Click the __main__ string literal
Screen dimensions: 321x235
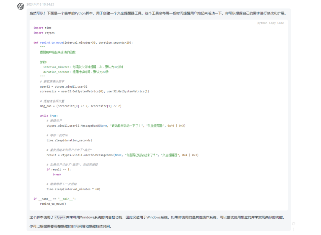pos(66,199)
